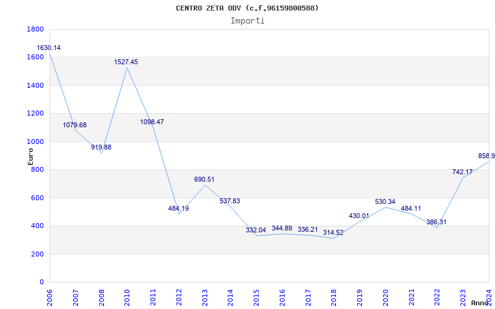Viewport: 495px width, 309px height.
Task: Select the 1079.68 data point label
Action: [x=75, y=125]
